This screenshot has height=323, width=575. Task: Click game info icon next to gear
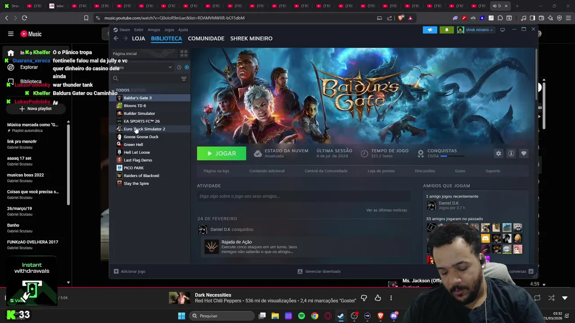pos(511,153)
